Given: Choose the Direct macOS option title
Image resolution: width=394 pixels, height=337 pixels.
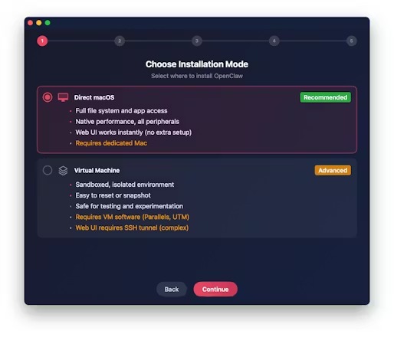Looking at the screenshot, I should tap(94, 97).
